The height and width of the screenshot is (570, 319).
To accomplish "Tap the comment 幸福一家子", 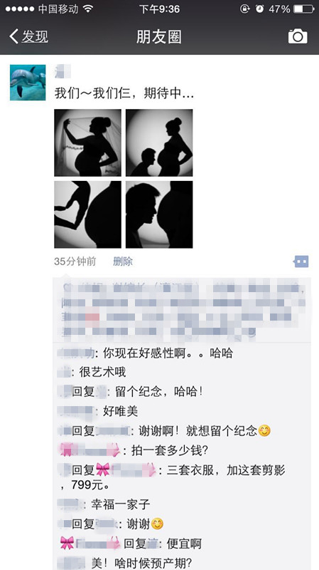I will 121,504.
